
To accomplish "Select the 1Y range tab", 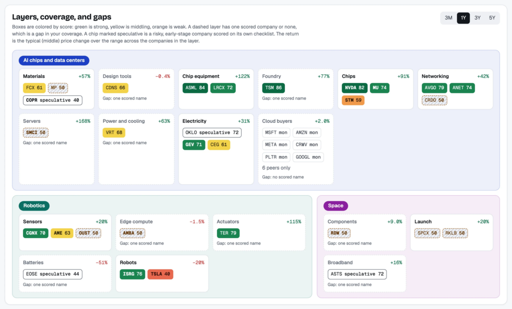I will [x=463, y=18].
